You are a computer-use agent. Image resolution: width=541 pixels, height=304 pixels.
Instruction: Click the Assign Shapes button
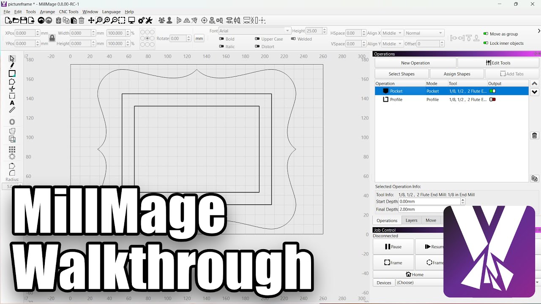(457, 74)
